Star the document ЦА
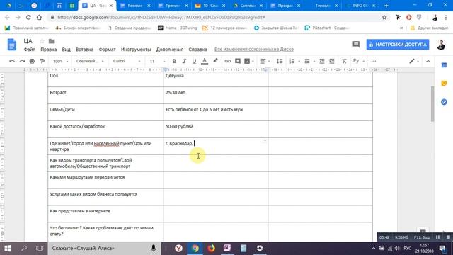Image resolution: width=453 pixels, height=255 pixels. click(42, 41)
